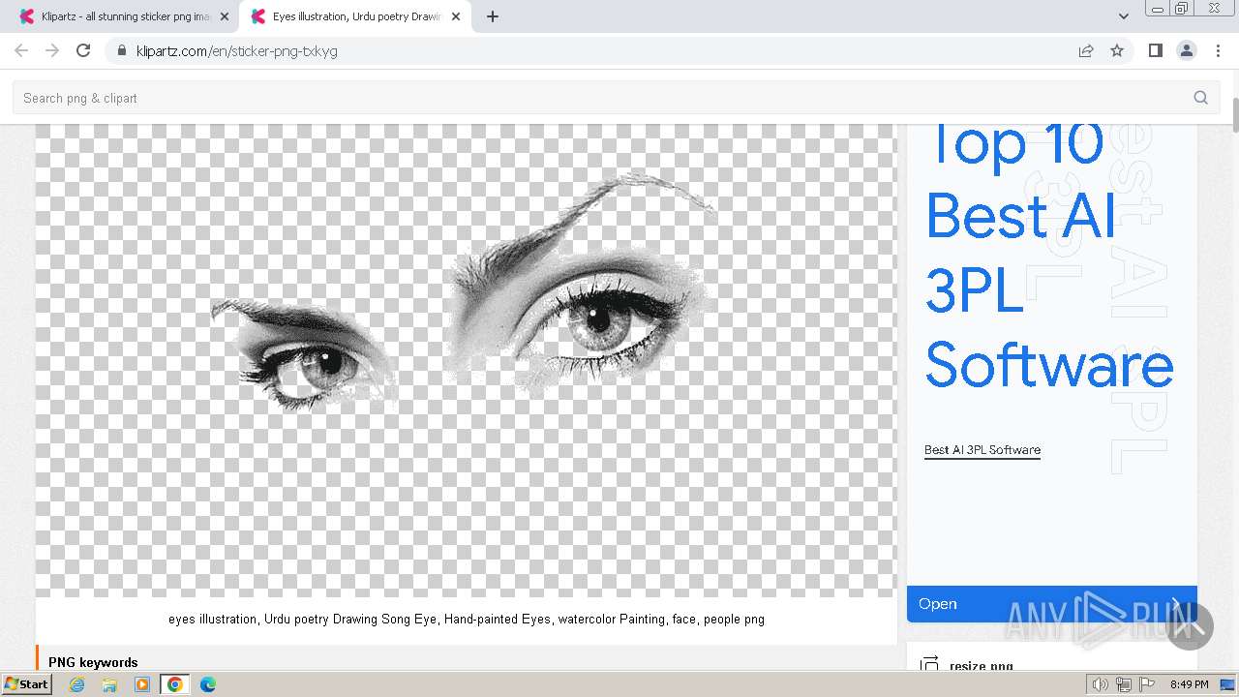Minimize the Chrome window
Image resolution: width=1239 pixels, height=697 pixels.
pos(1157,9)
